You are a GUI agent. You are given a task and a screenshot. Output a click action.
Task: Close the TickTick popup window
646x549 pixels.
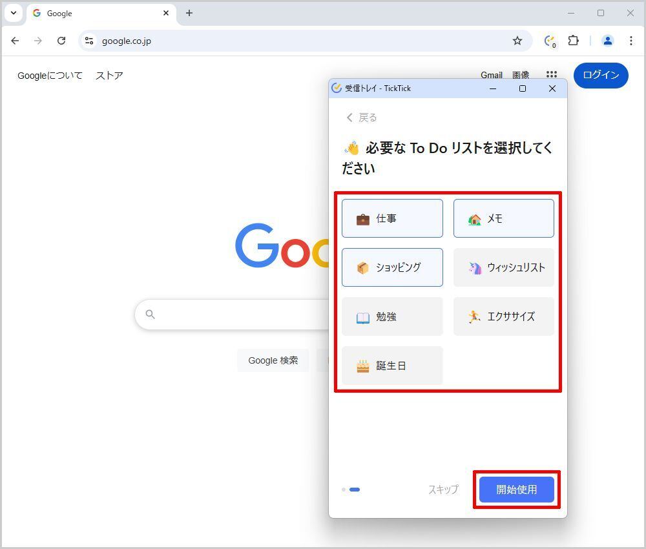[552, 88]
